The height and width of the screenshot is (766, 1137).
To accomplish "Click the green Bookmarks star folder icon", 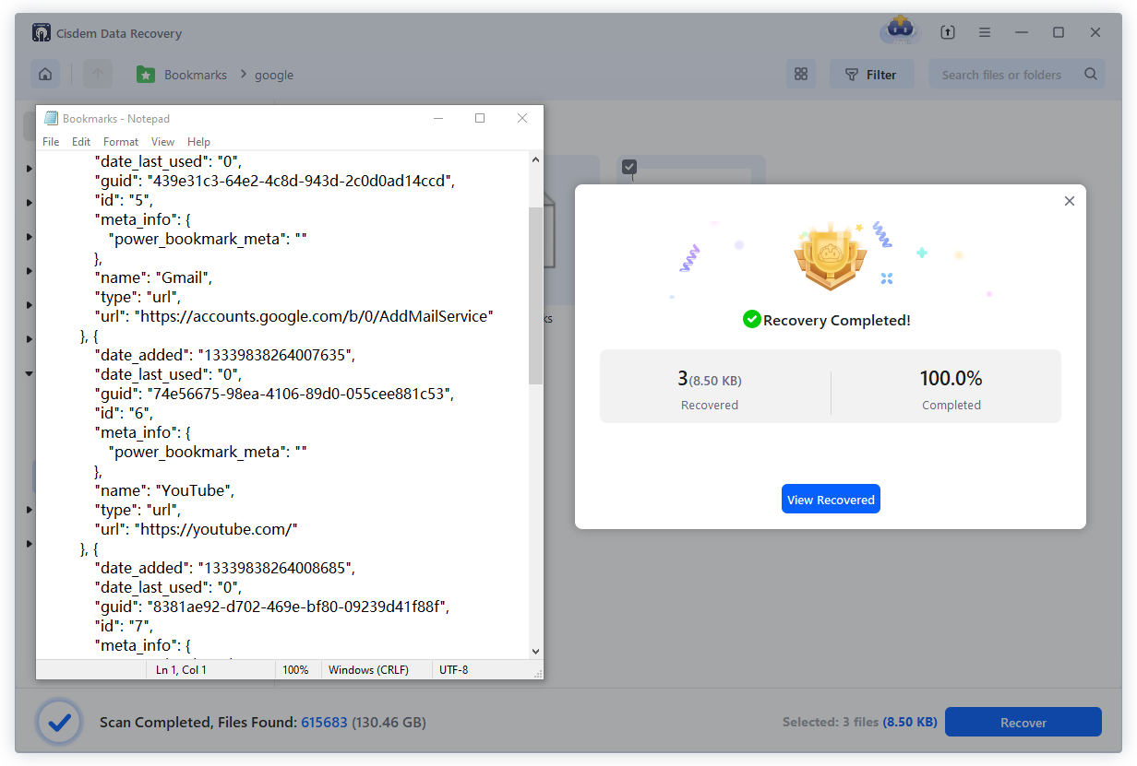I will 146,75.
